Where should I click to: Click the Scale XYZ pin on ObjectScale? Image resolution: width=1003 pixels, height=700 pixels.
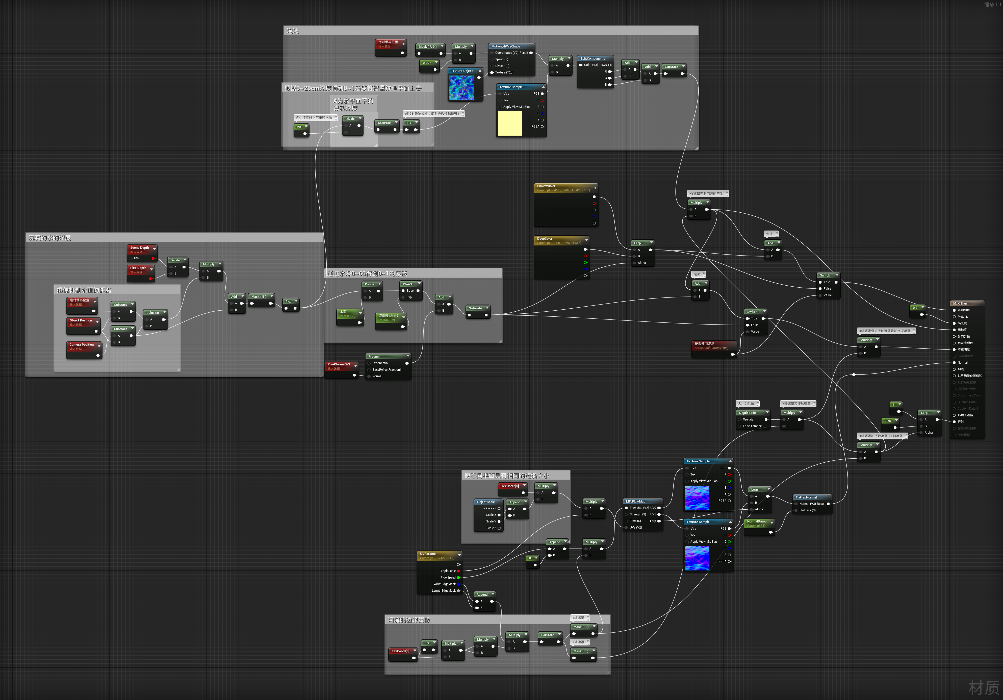coord(499,509)
